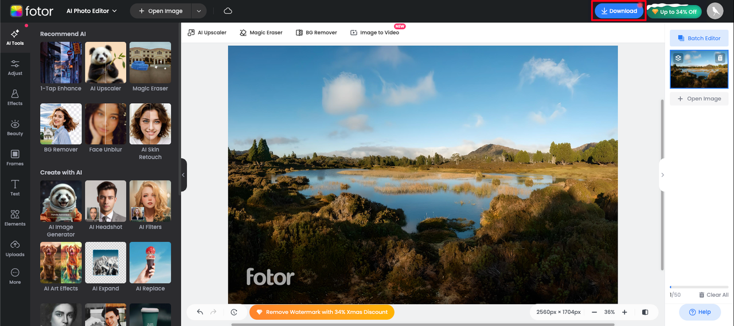Expand the Open Image dropdown arrow
This screenshot has width=734, height=326.
pos(198,11)
